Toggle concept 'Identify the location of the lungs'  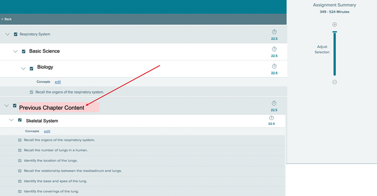pos(20,161)
